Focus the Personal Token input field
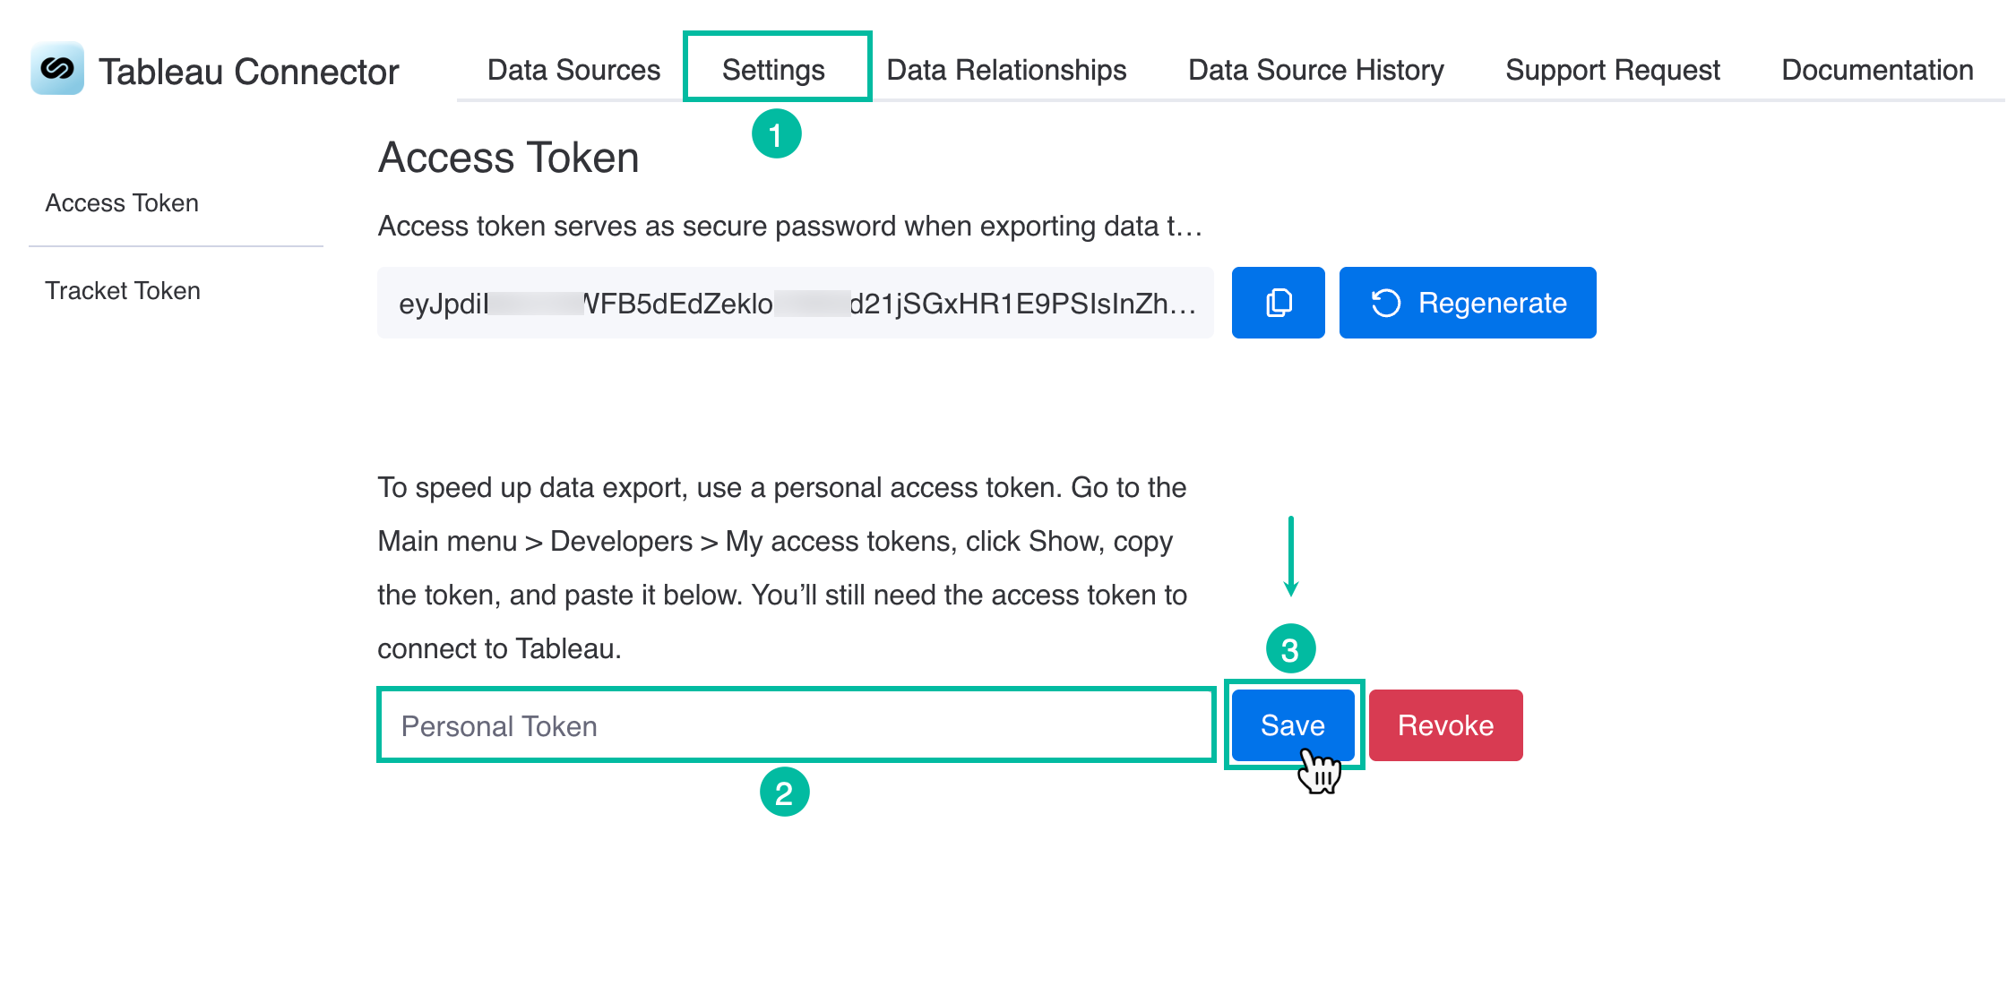The width and height of the screenshot is (2016, 994). [x=797, y=725]
